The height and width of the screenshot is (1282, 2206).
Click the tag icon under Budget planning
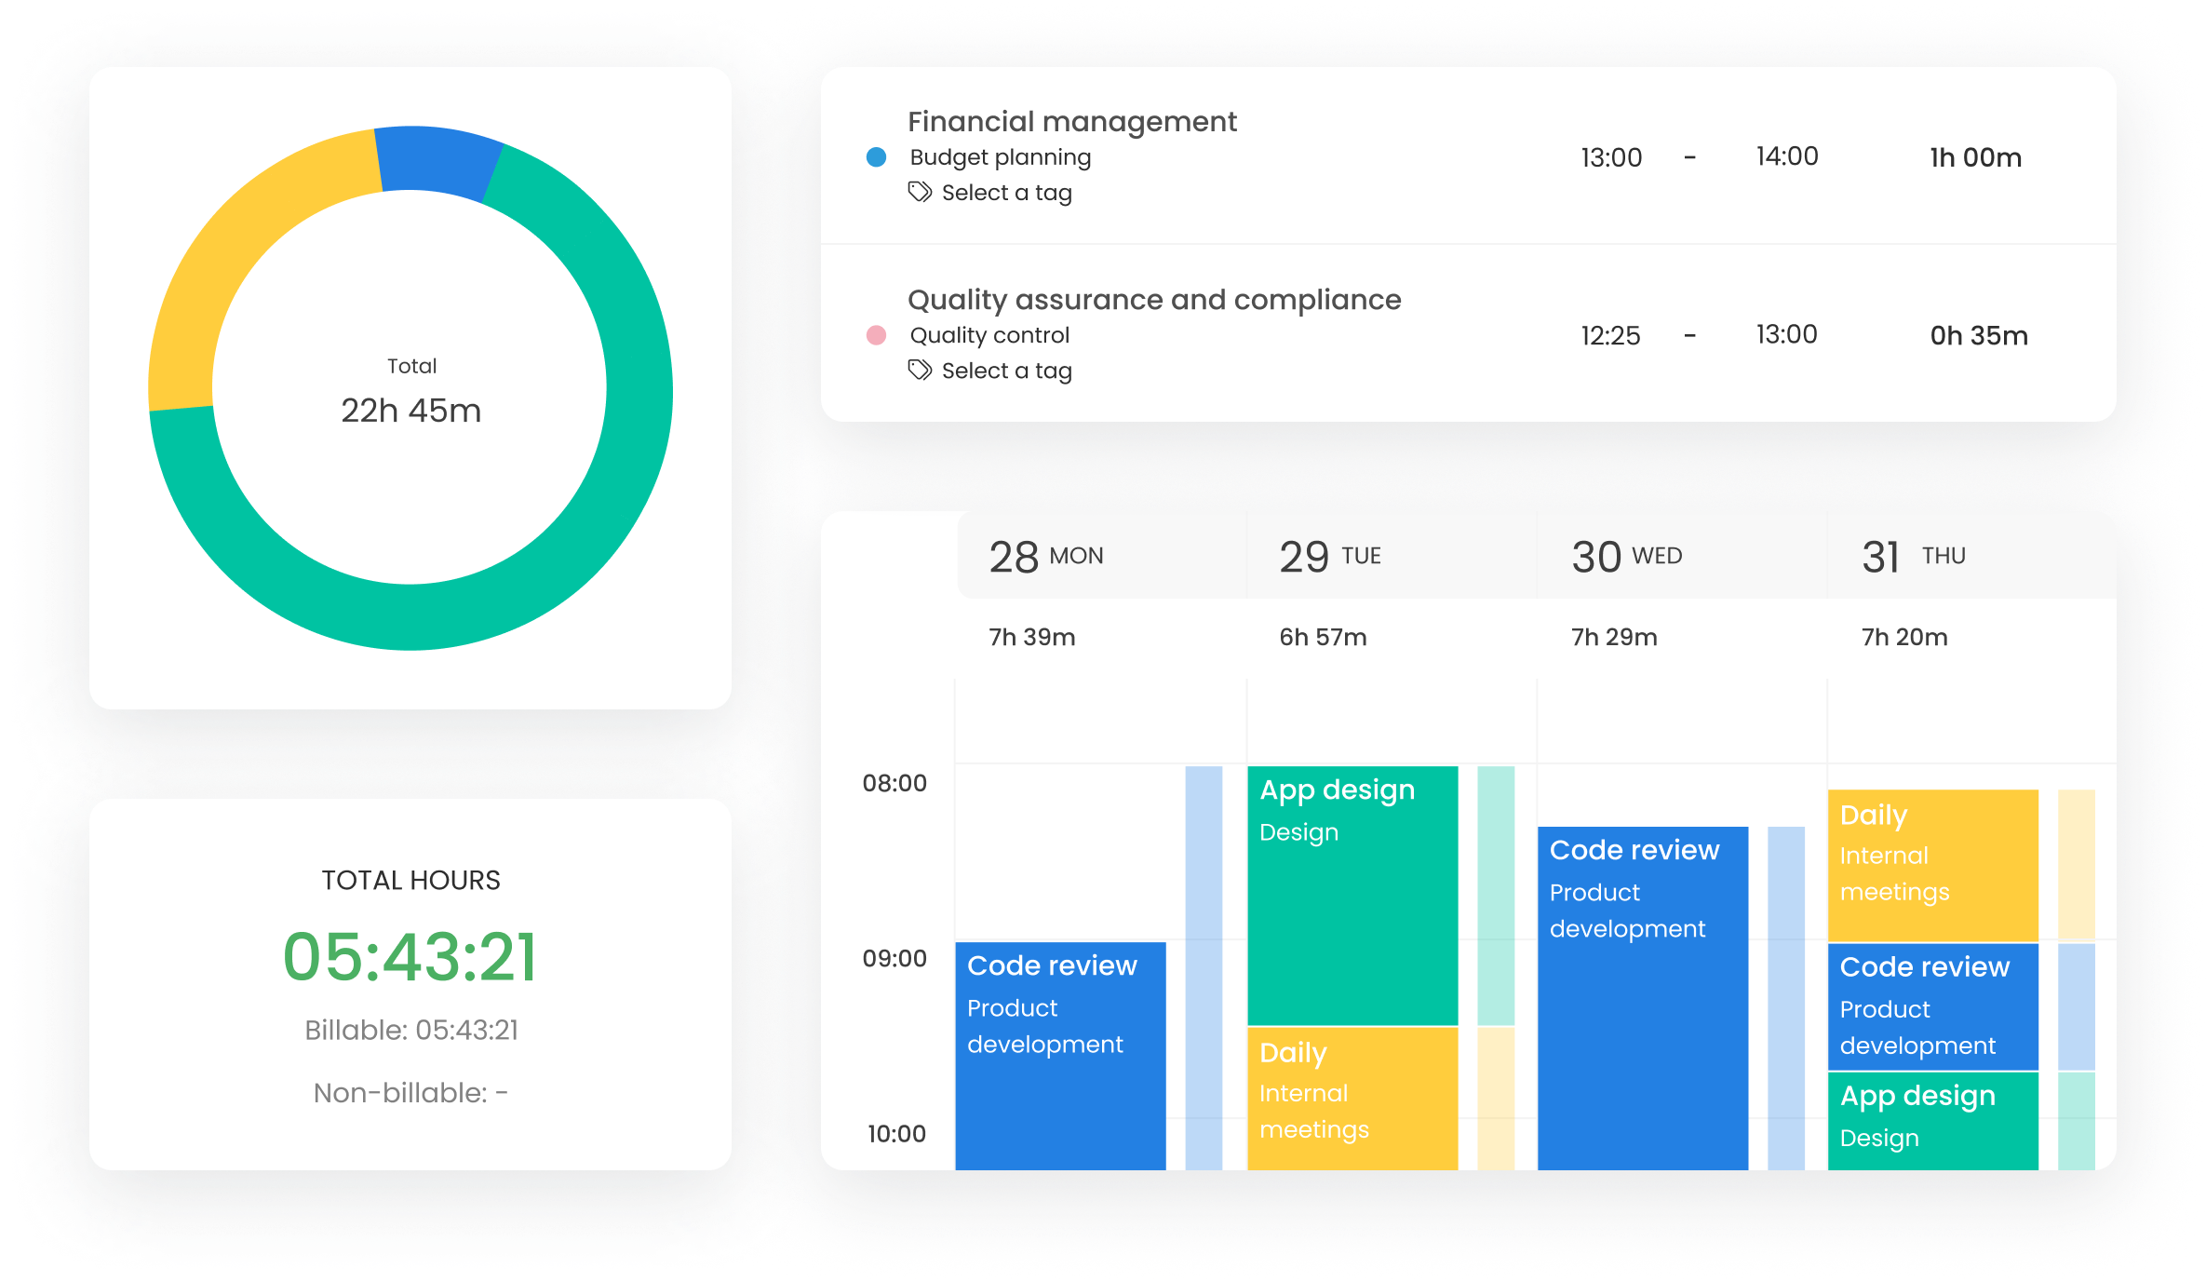(920, 192)
